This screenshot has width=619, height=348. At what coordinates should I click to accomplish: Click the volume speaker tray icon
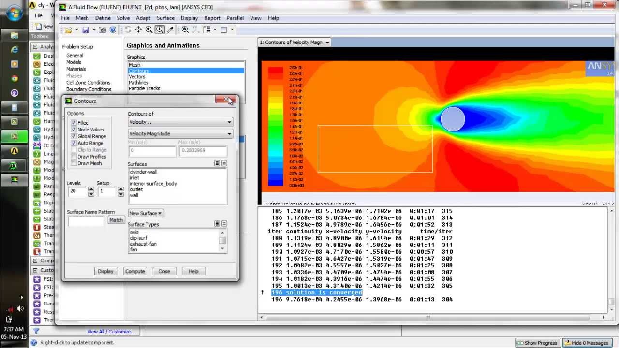[20, 308]
